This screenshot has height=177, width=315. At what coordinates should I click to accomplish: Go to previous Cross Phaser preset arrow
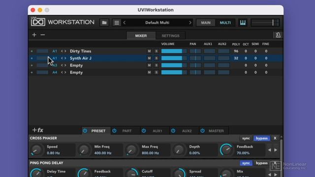coord(270,150)
